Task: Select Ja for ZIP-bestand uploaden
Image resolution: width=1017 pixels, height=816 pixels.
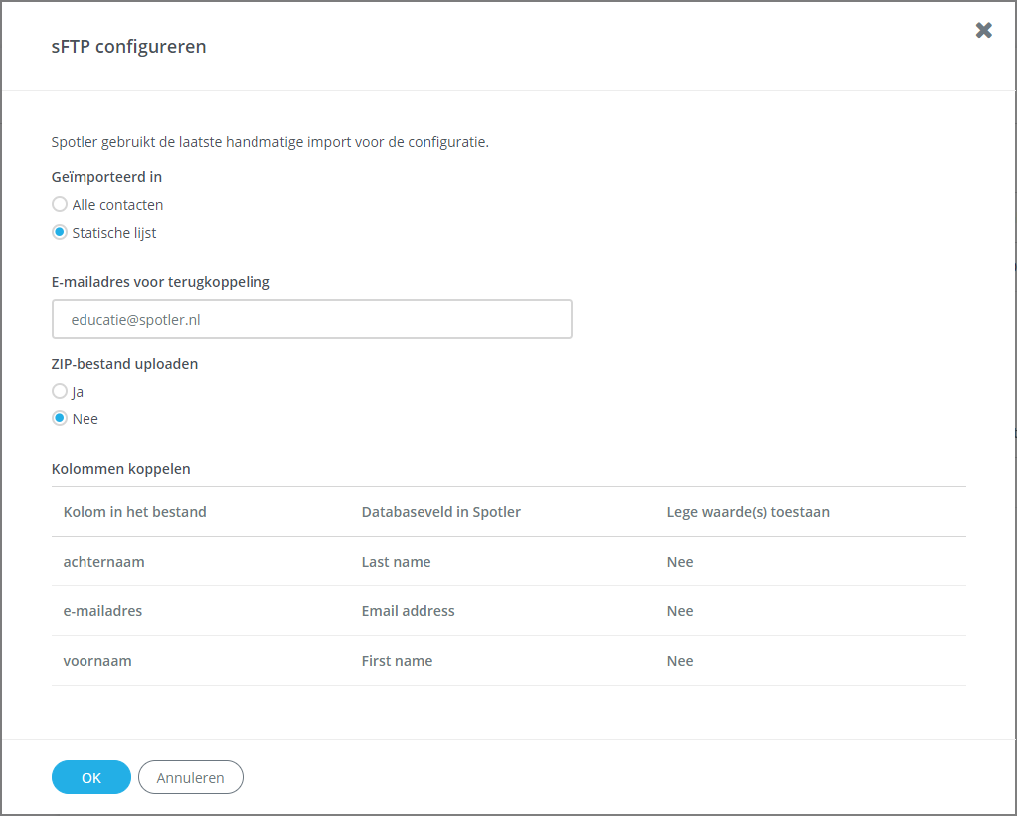Action: (60, 392)
